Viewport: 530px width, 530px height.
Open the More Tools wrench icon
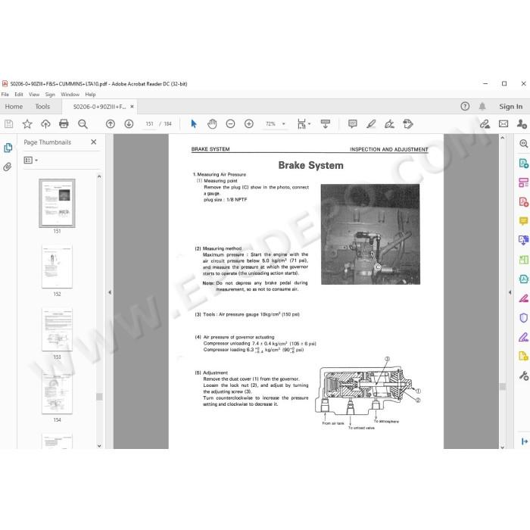pos(523,376)
